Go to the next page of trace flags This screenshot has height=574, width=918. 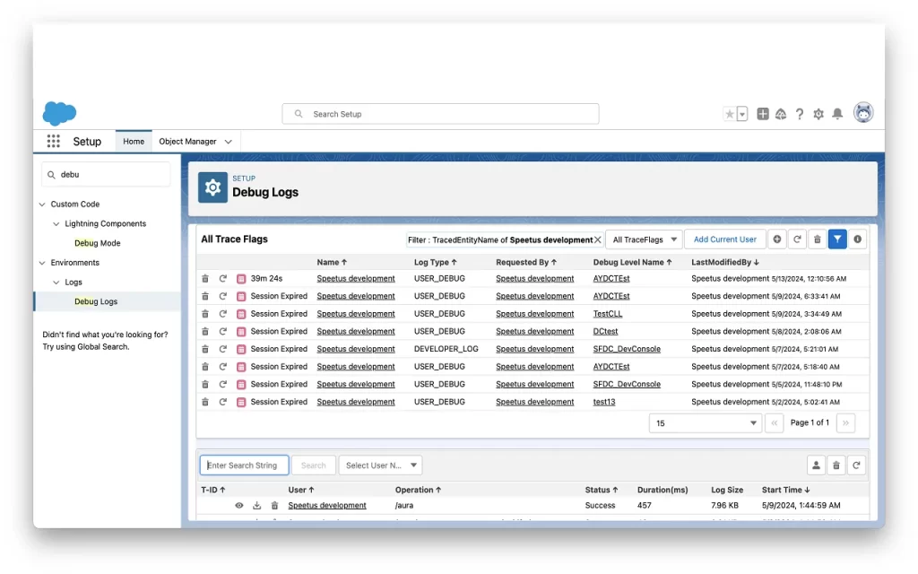[846, 423]
